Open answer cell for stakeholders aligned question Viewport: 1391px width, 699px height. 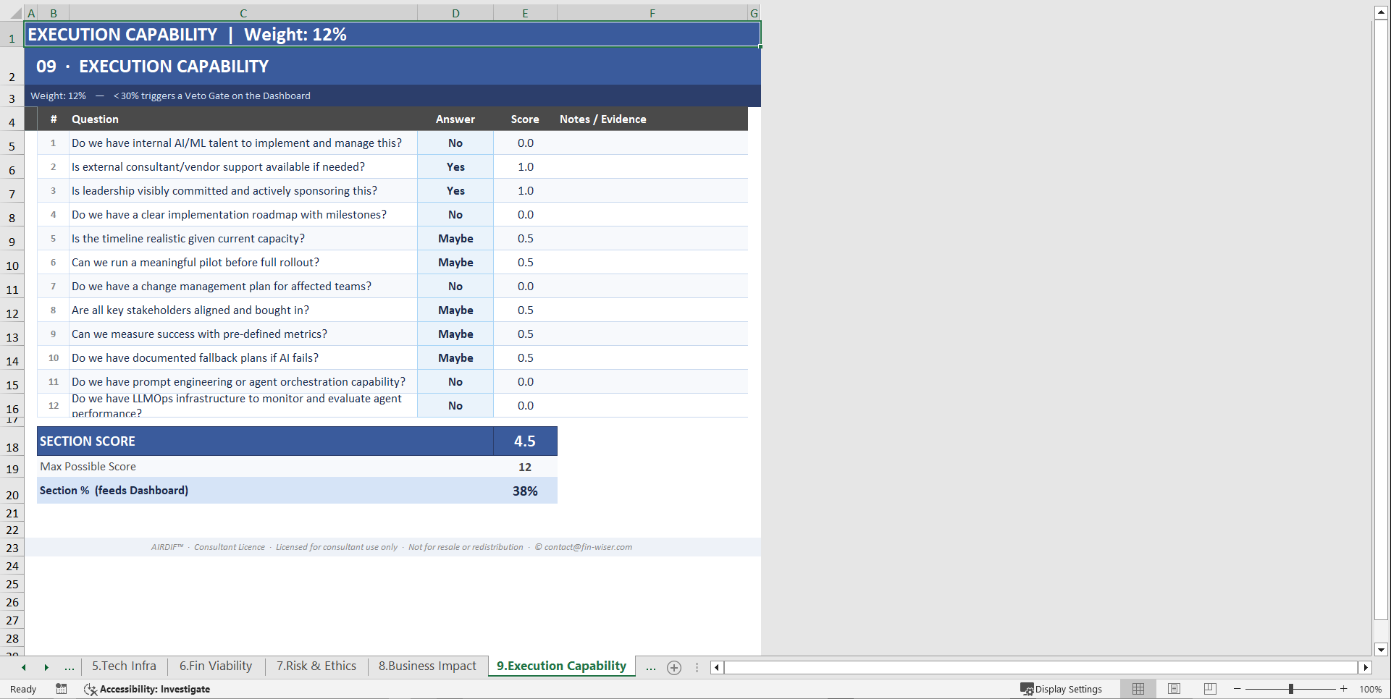coord(455,310)
